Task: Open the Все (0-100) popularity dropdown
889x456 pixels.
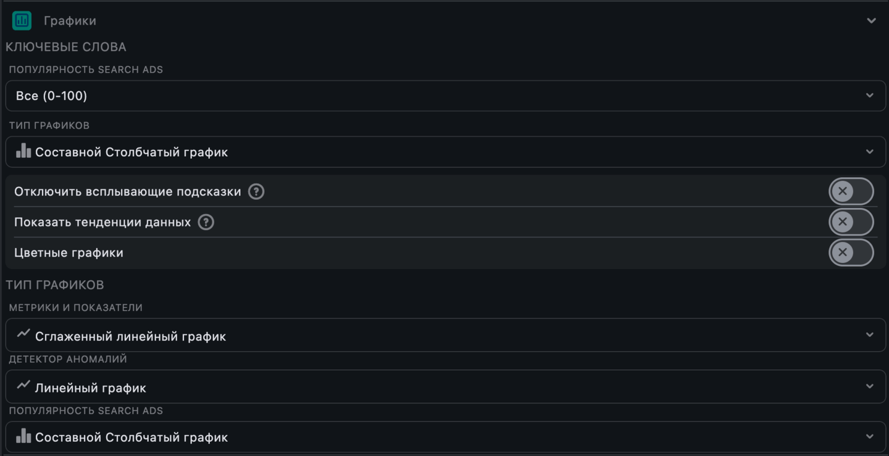Action: pos(444,96)
